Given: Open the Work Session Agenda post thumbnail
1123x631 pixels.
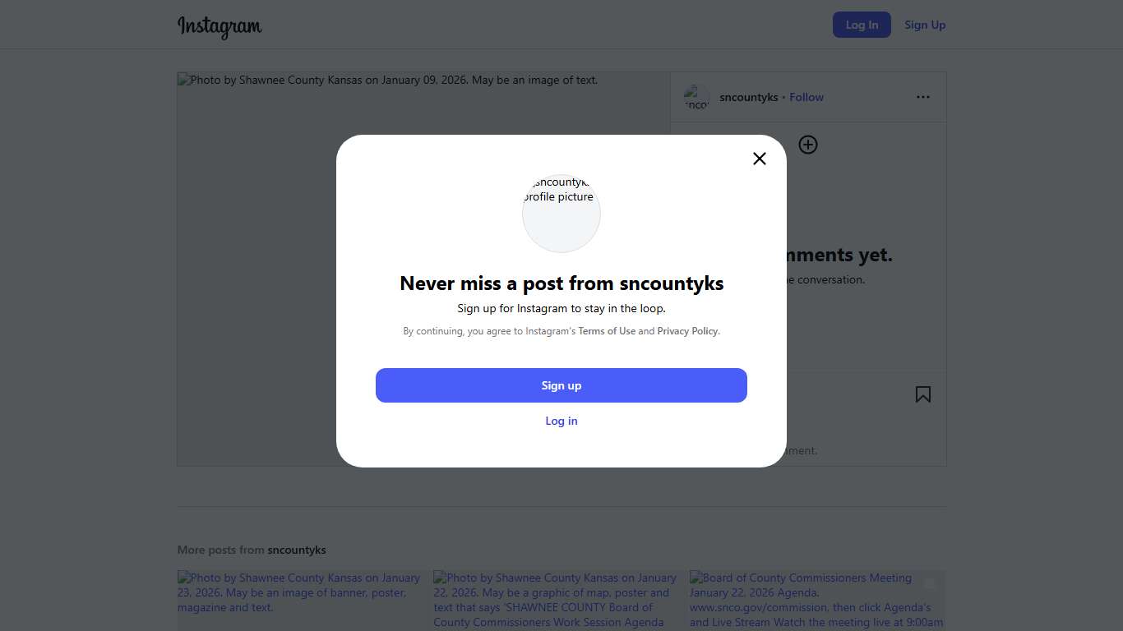Looking at the screenshot, I should pyautogui.click(x=557, y=601).
